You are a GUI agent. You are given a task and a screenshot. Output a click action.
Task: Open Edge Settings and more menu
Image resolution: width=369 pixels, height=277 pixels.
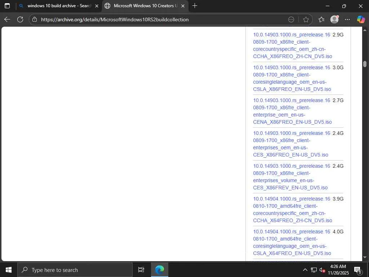pos(347,19)
